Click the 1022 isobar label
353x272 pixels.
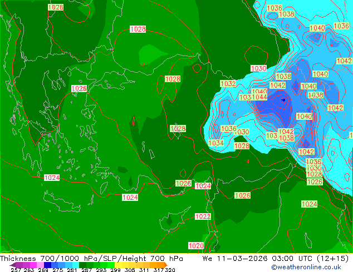point(203,216)
